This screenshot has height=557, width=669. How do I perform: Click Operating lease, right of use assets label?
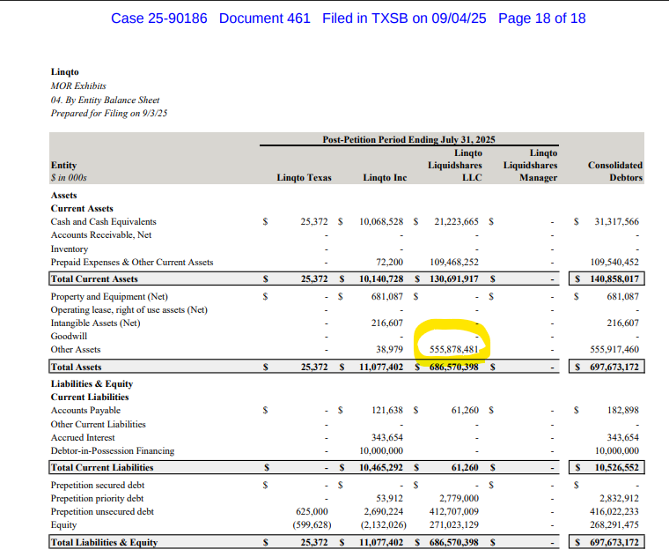coord(129,309)
